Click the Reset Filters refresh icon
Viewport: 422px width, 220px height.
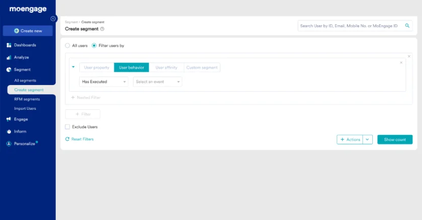tap(67, 139)
